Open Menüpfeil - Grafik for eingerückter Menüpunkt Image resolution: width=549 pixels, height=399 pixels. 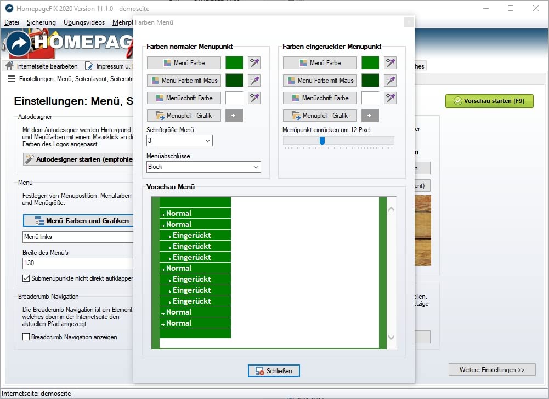click(320, 116)
